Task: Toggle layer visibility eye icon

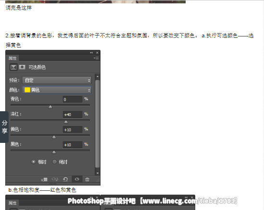Action: point(77,179)
